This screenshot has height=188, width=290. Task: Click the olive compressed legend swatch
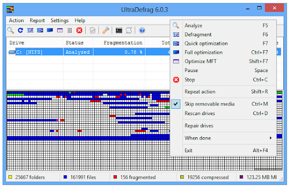pos(182,177)
